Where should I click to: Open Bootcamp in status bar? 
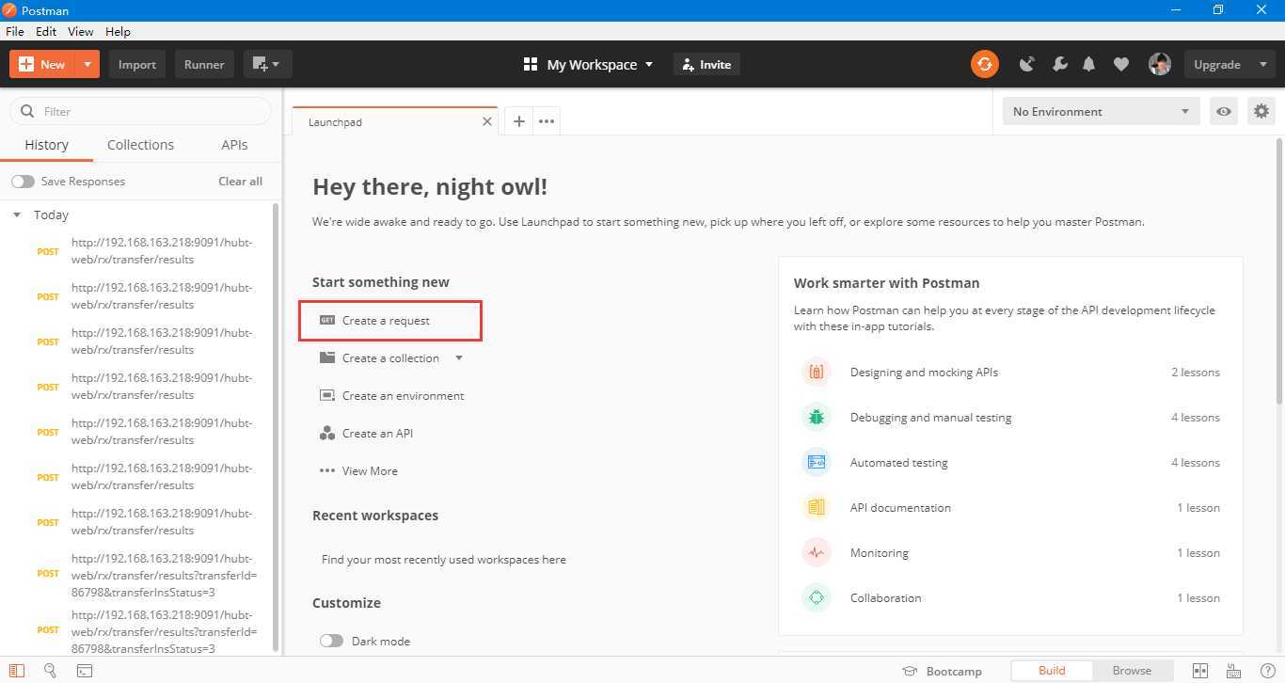[x=942, y=671]
